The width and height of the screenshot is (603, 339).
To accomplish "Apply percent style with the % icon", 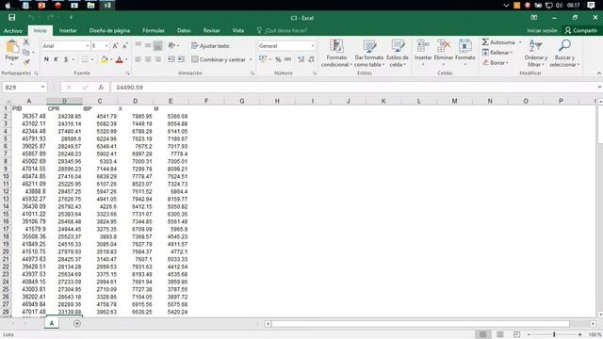I will tap(278, 59).
